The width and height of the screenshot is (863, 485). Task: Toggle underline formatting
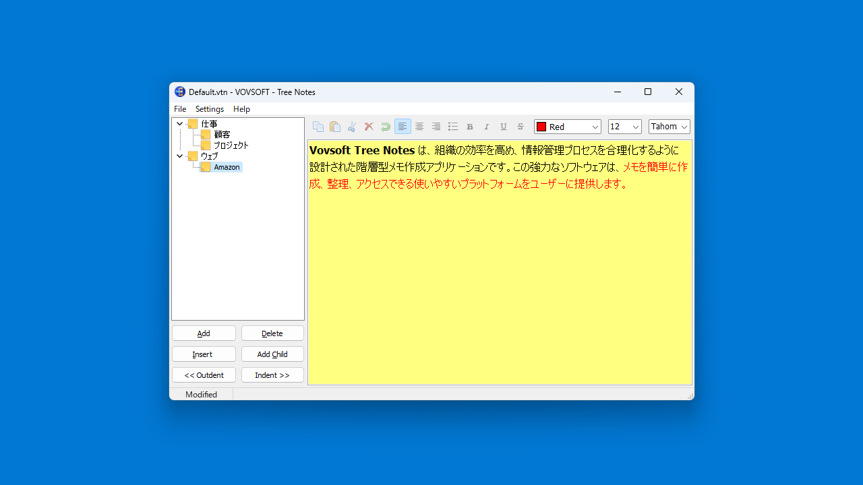[x=504, y=127]
